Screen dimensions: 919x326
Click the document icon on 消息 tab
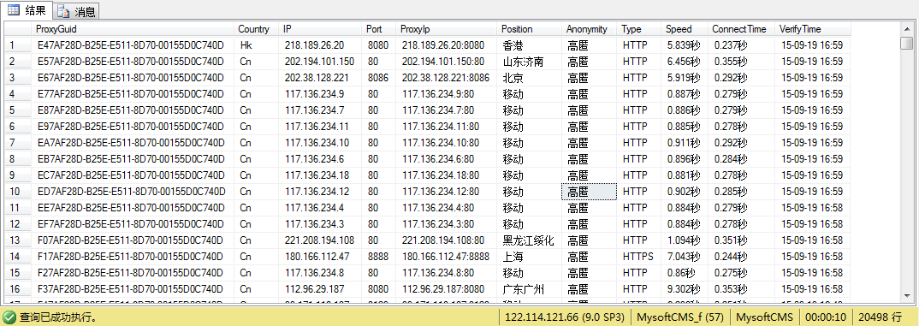point(64,12)
